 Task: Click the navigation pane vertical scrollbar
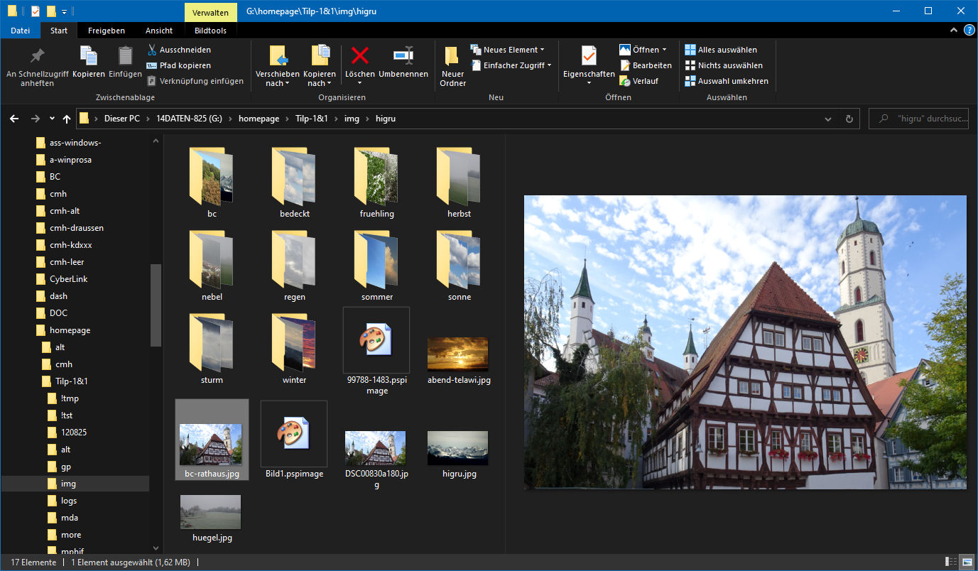(x=156, y=305)
